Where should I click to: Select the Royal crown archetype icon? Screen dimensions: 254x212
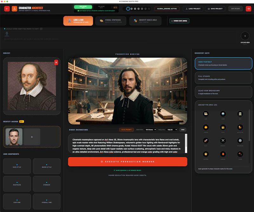click(223, 127)
